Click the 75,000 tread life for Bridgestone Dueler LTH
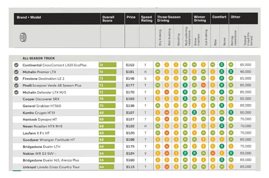269x178 pixels. coord(246,146)
